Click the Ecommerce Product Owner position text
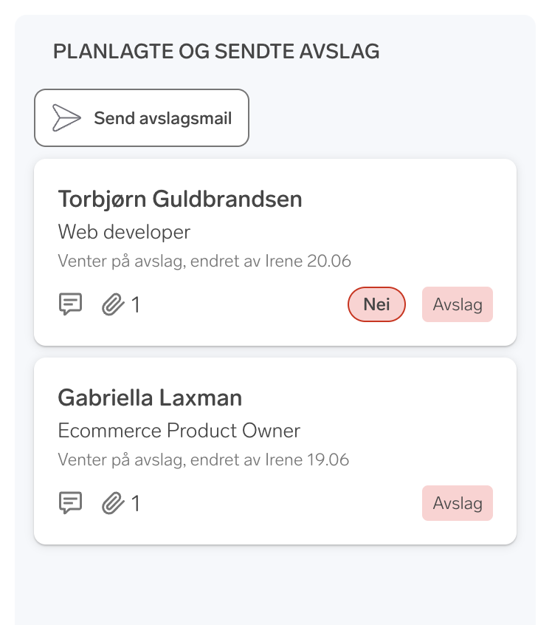This screenshot has height=625, width=552. tap(179, 431)
